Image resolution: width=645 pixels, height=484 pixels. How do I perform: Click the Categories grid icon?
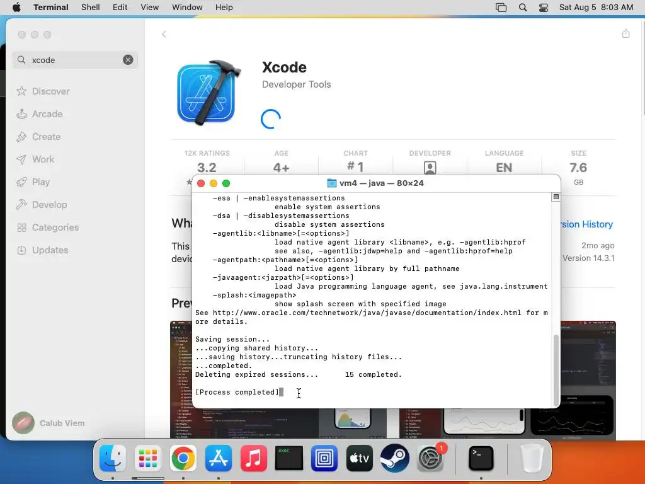21,227
